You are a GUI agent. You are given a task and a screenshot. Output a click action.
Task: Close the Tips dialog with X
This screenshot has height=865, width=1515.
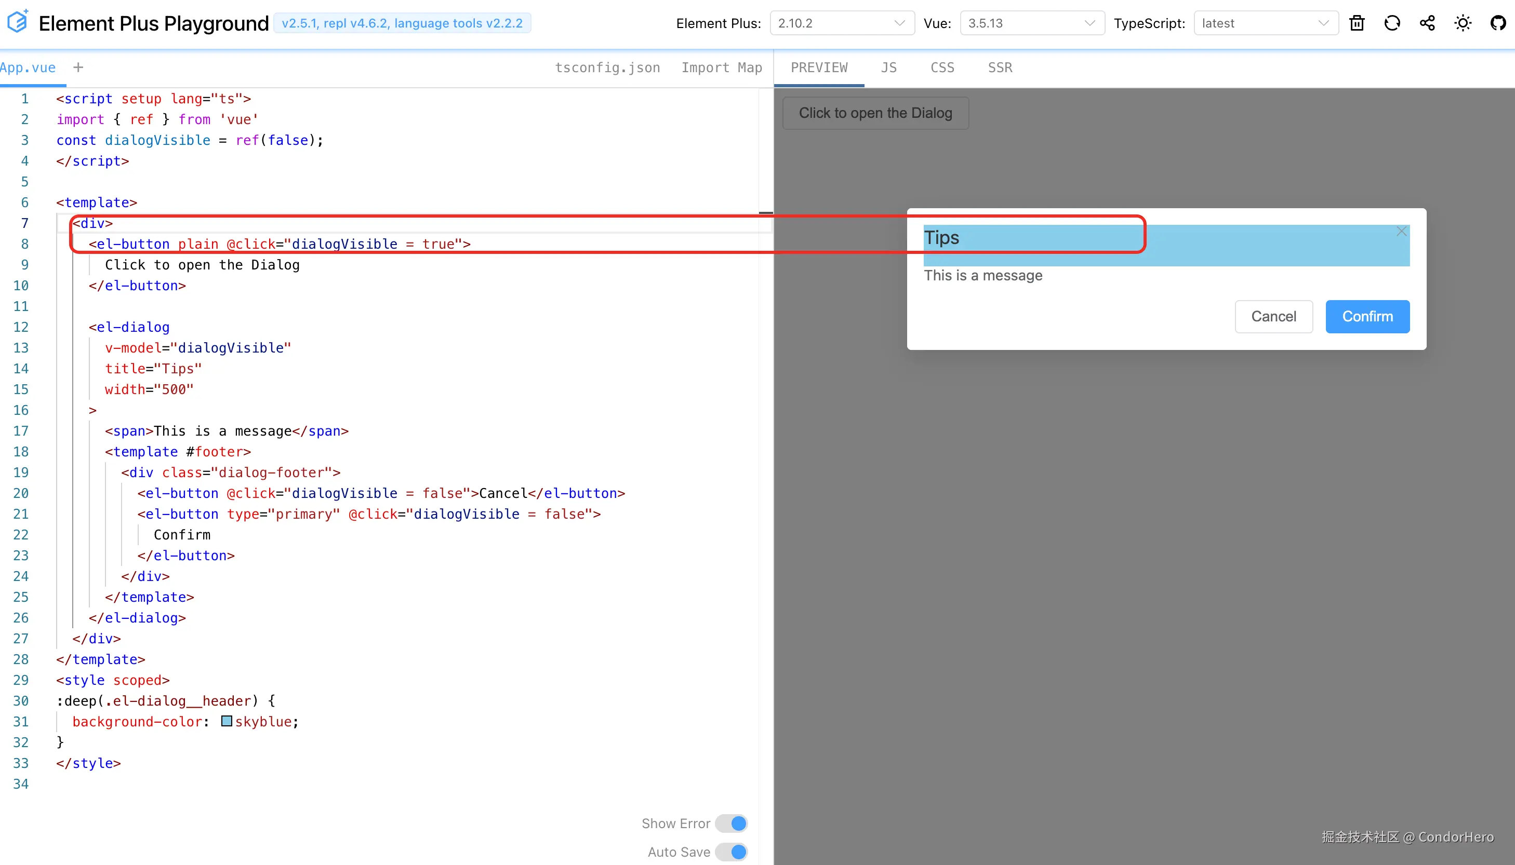click(x=1402, y=231)
